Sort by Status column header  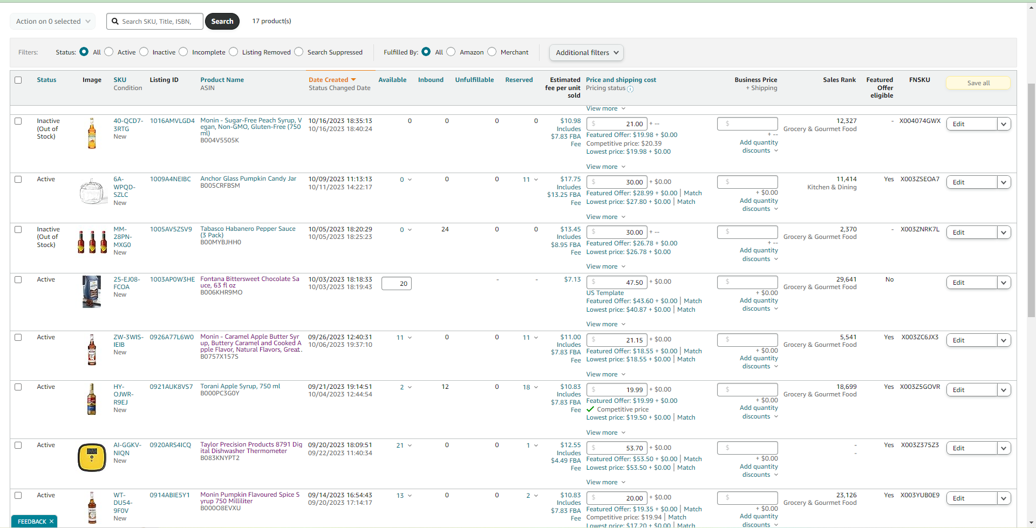tap(46, 80)
